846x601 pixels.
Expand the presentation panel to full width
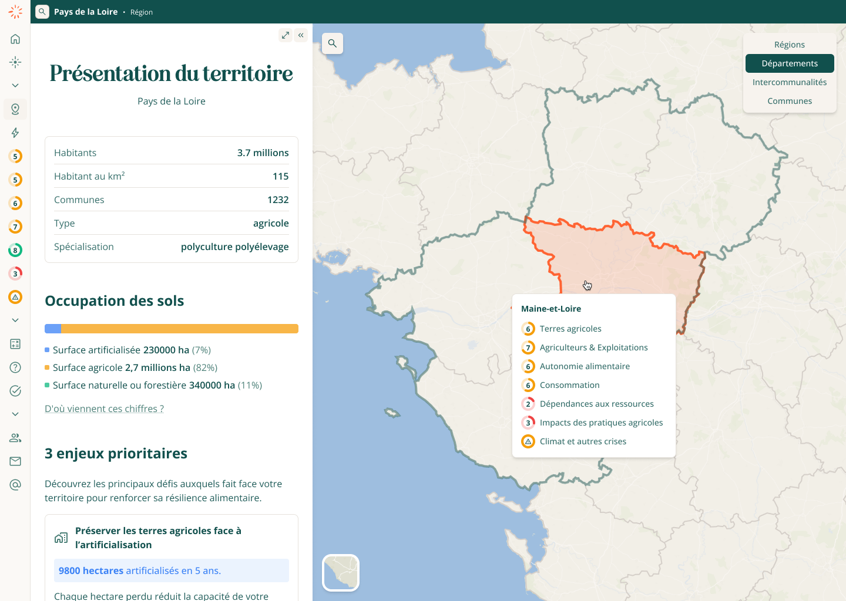[286, 35]
